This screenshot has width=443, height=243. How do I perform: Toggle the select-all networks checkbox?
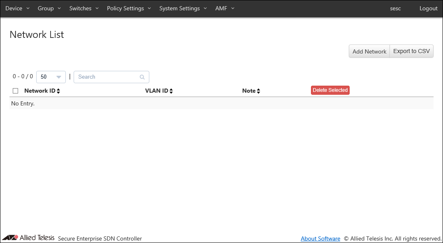16,91
